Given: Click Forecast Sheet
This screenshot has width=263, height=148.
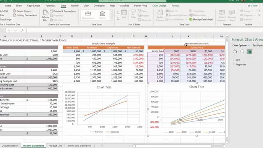Looking at the screenshot, I should click(232, 16).
